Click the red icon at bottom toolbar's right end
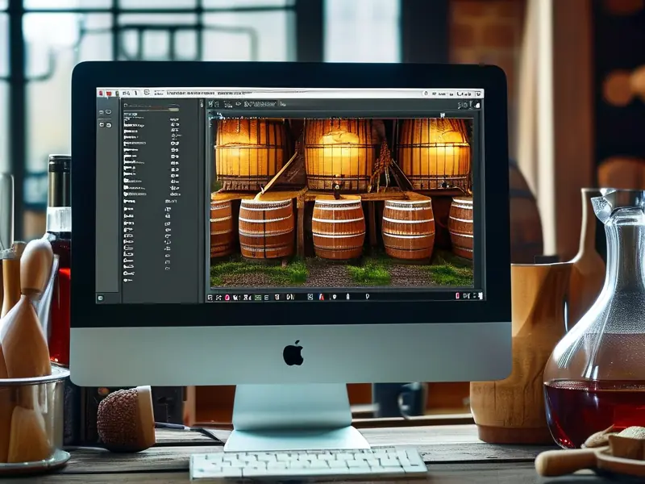This screenshot has width=645, height=484. tap(457, 296)
